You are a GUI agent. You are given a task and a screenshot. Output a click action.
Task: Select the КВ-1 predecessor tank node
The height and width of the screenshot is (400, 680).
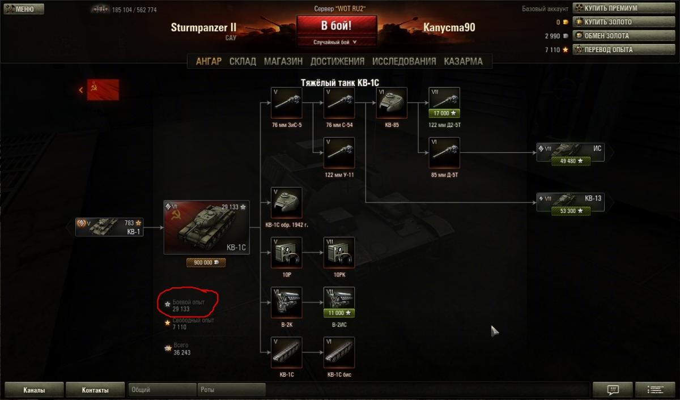(x=109, y=227)
